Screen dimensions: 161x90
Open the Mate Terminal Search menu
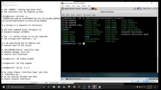click(x=79, y=15)
